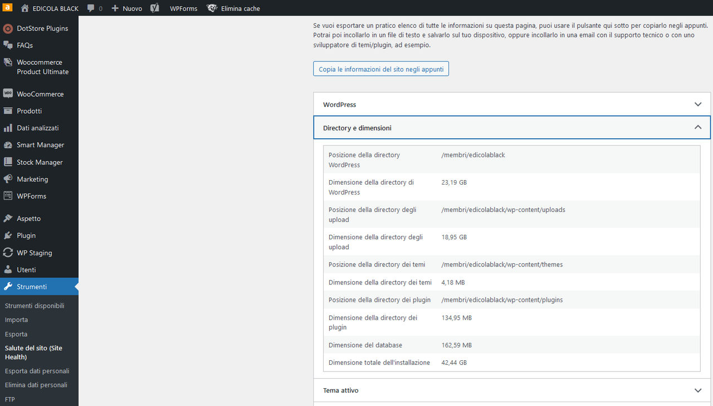The image size is (713, 406).
Task: Go to Strumenti disponibili submenu link
Action: 35,306
